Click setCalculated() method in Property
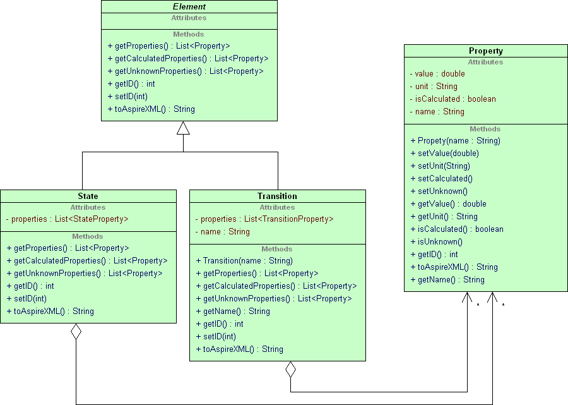 (442, 179)
